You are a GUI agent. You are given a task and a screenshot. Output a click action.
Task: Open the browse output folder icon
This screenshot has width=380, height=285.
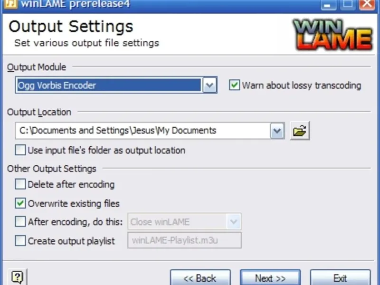click(300, 131)
